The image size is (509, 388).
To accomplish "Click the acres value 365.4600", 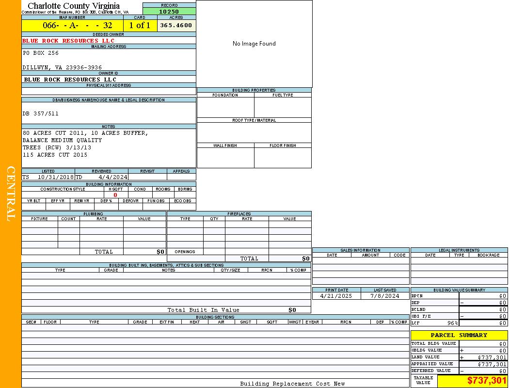I will tap(176, 25).
